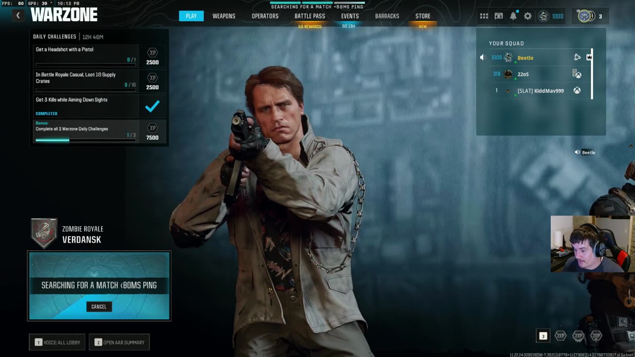Click KiddMav999's rank emblem in squad list
Image resolution: width=635 pixels, height=357 pixels.
(x=508, y=91)
